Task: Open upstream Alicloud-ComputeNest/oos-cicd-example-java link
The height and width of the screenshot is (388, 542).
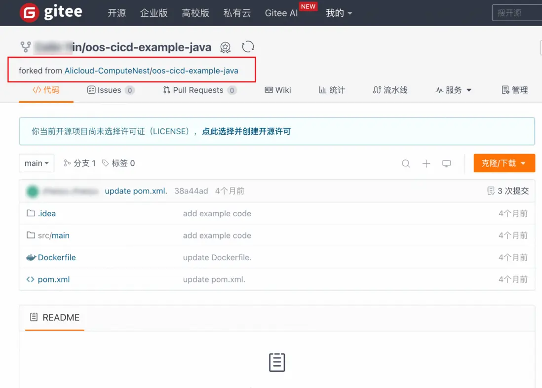Action: pyautogui.click(x=152, y=71)
